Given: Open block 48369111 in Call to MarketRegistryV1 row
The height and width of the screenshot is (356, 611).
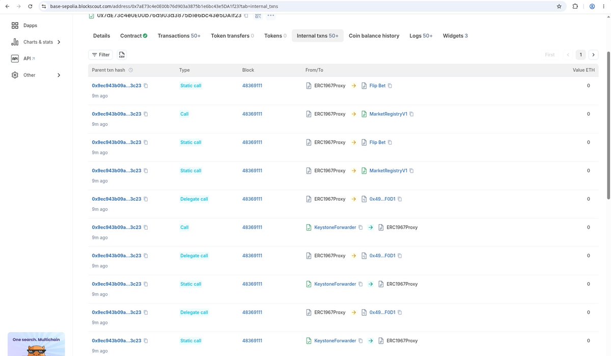Looking at the screenshot, I should click(x=252, y=114).
